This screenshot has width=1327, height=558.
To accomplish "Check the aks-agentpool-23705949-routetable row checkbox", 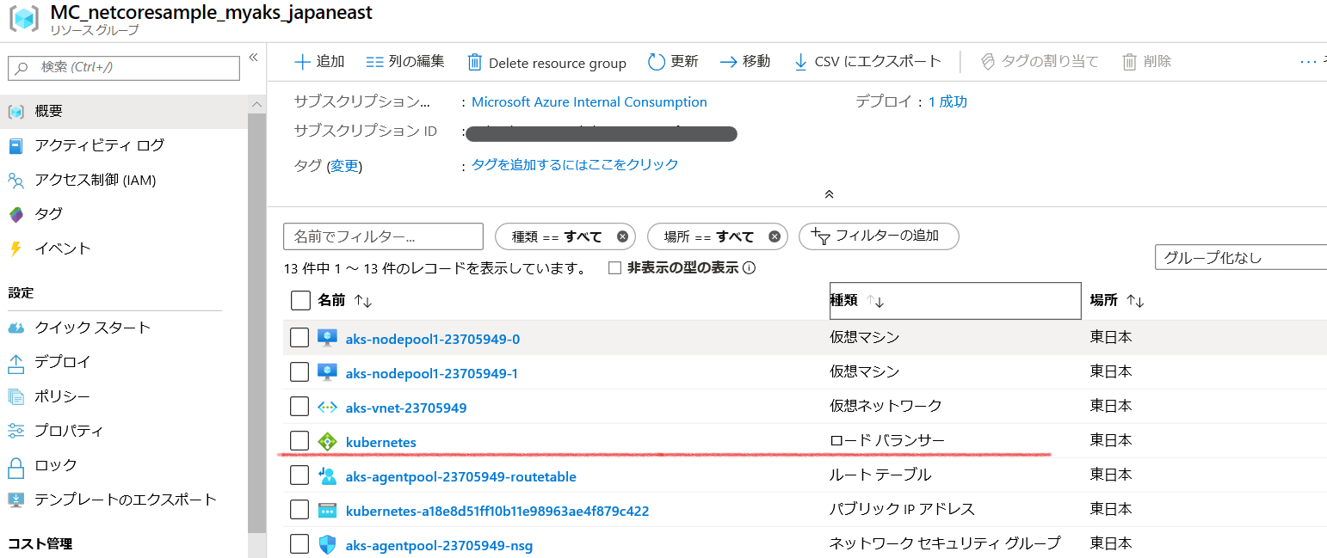I will click(299, 475).
